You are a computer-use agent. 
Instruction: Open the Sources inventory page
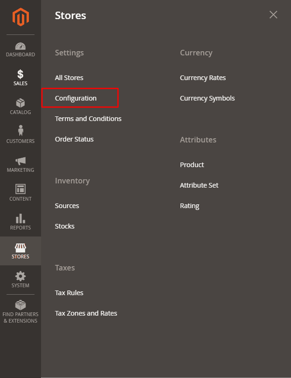coord(67,205)
